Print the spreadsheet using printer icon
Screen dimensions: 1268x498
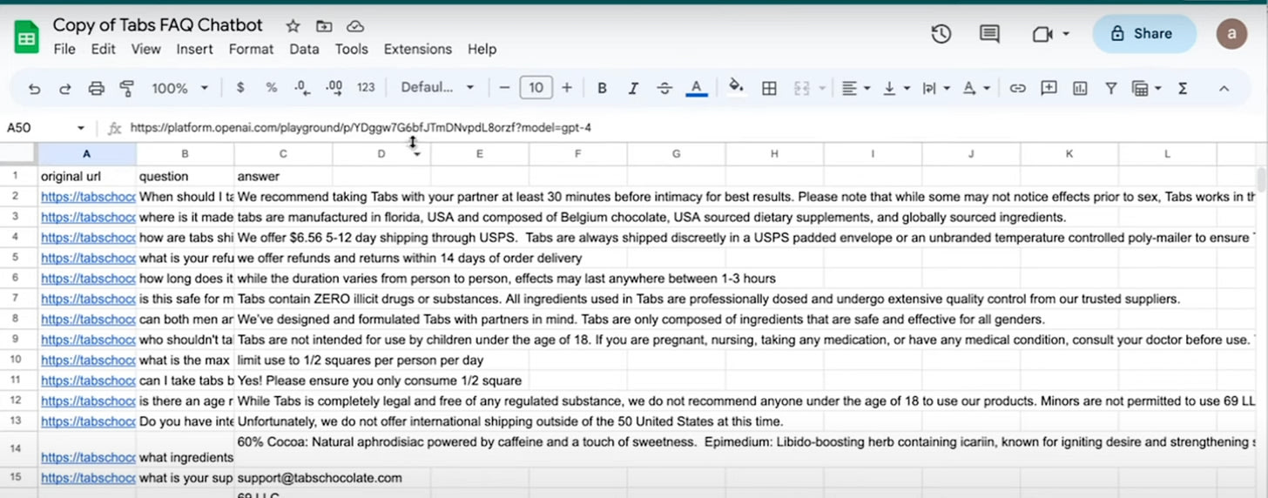96,88
